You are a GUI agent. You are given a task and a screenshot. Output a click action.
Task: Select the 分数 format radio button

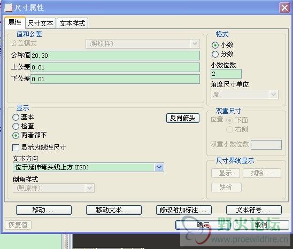pyautogui.click(x=215, y=54)
